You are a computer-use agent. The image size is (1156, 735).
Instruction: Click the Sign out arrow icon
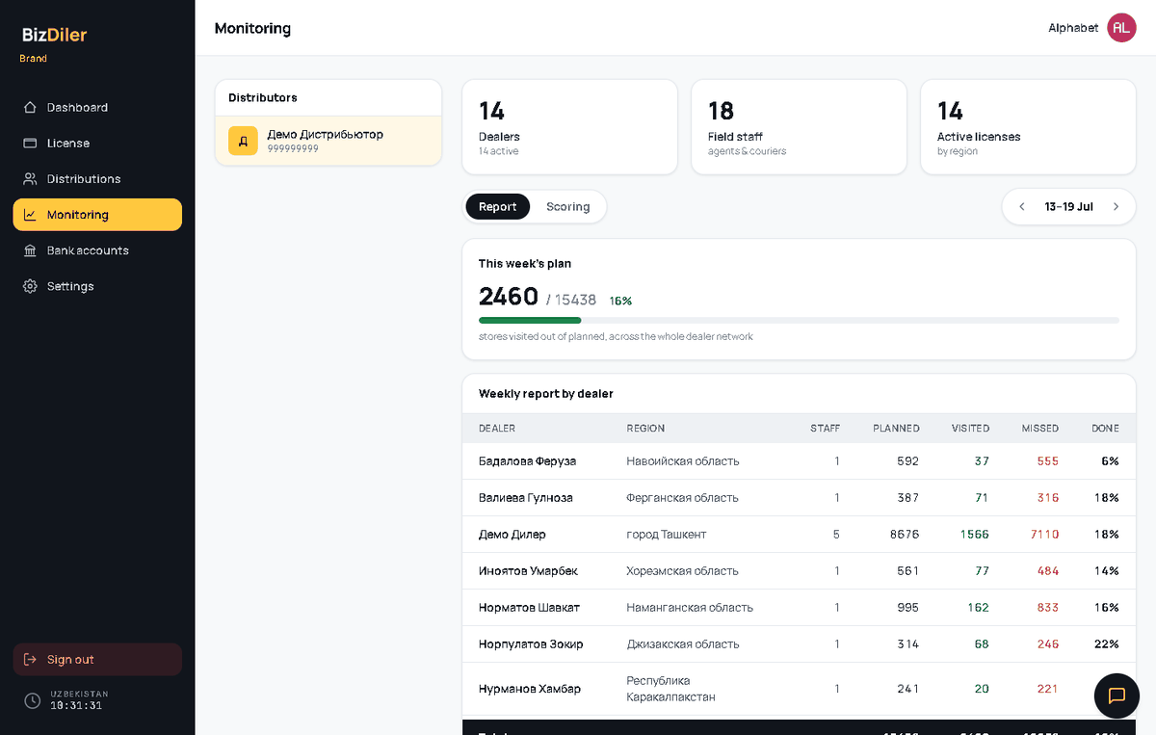tap(31, 659)
